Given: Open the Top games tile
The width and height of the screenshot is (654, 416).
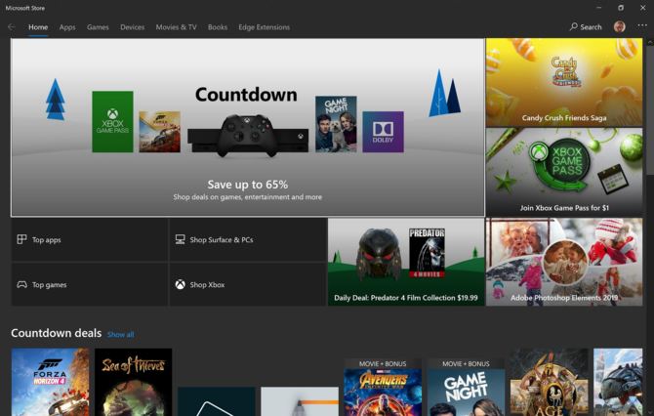Looking at the screenshot, I should coord(89,284).
